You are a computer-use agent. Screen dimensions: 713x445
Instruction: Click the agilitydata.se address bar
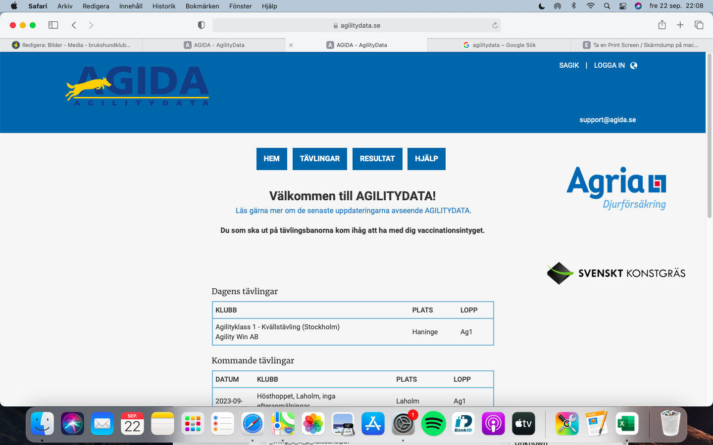click(x=356, y=25)
